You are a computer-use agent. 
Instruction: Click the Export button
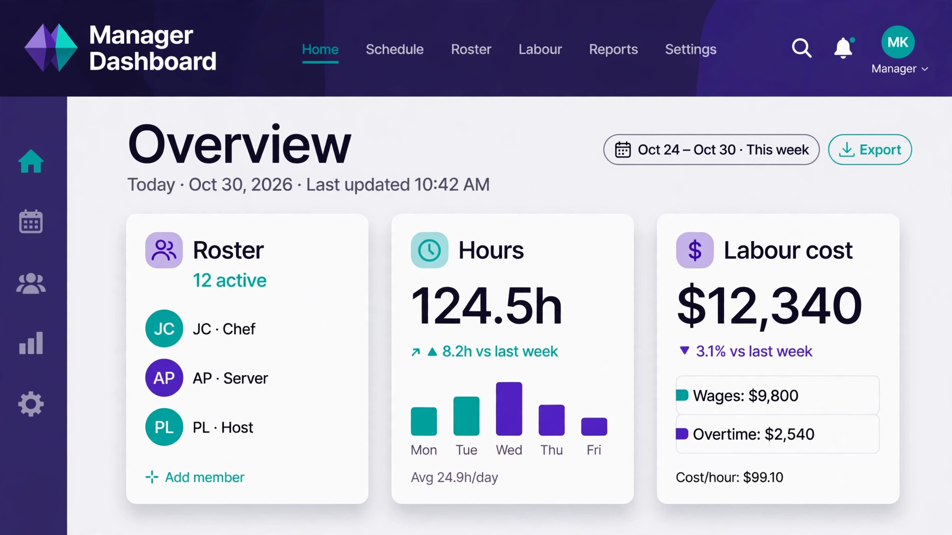click(870, 150)
